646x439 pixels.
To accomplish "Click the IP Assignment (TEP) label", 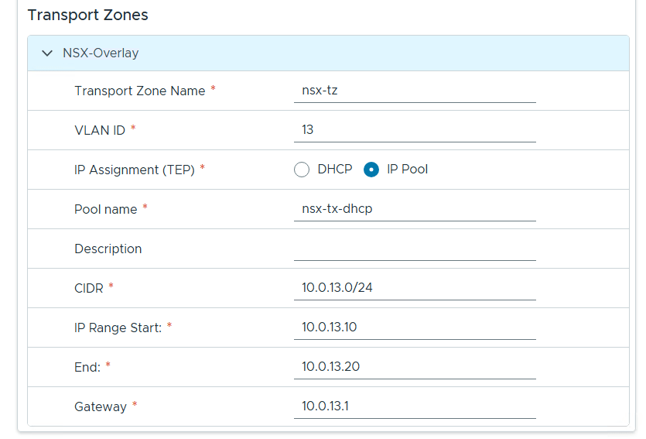I will 135,170.
